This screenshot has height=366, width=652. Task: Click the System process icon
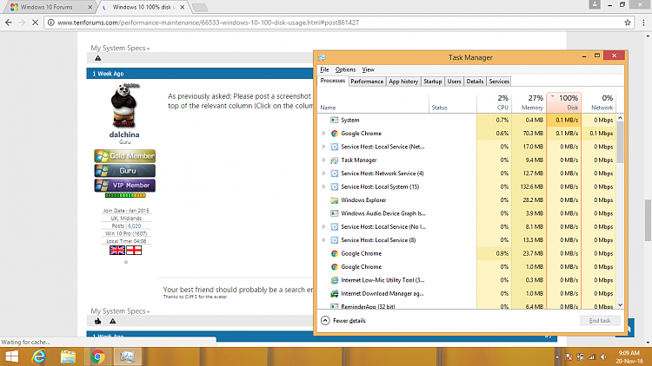tap(334, 120)
